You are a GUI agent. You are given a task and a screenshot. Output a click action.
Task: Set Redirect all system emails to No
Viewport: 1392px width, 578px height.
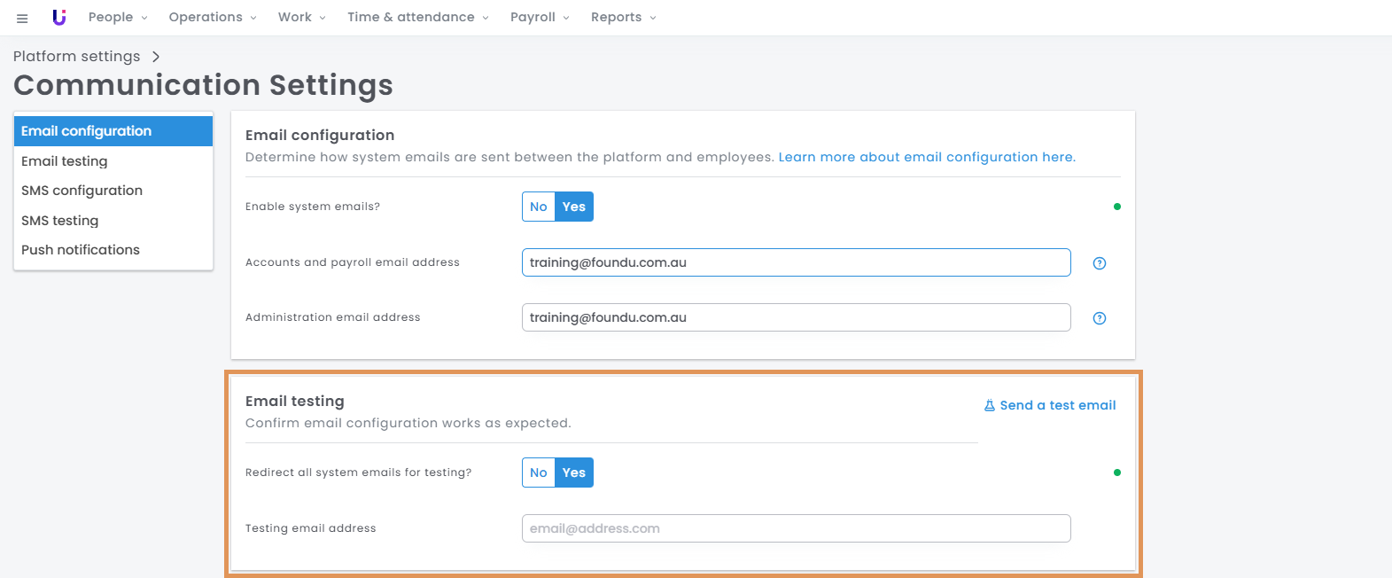click(x=538, y=473)
